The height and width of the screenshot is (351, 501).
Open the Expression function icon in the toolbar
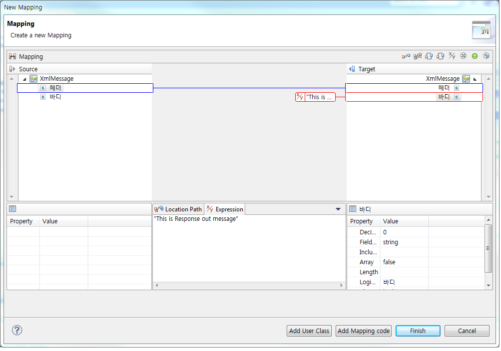click(452, 56)
